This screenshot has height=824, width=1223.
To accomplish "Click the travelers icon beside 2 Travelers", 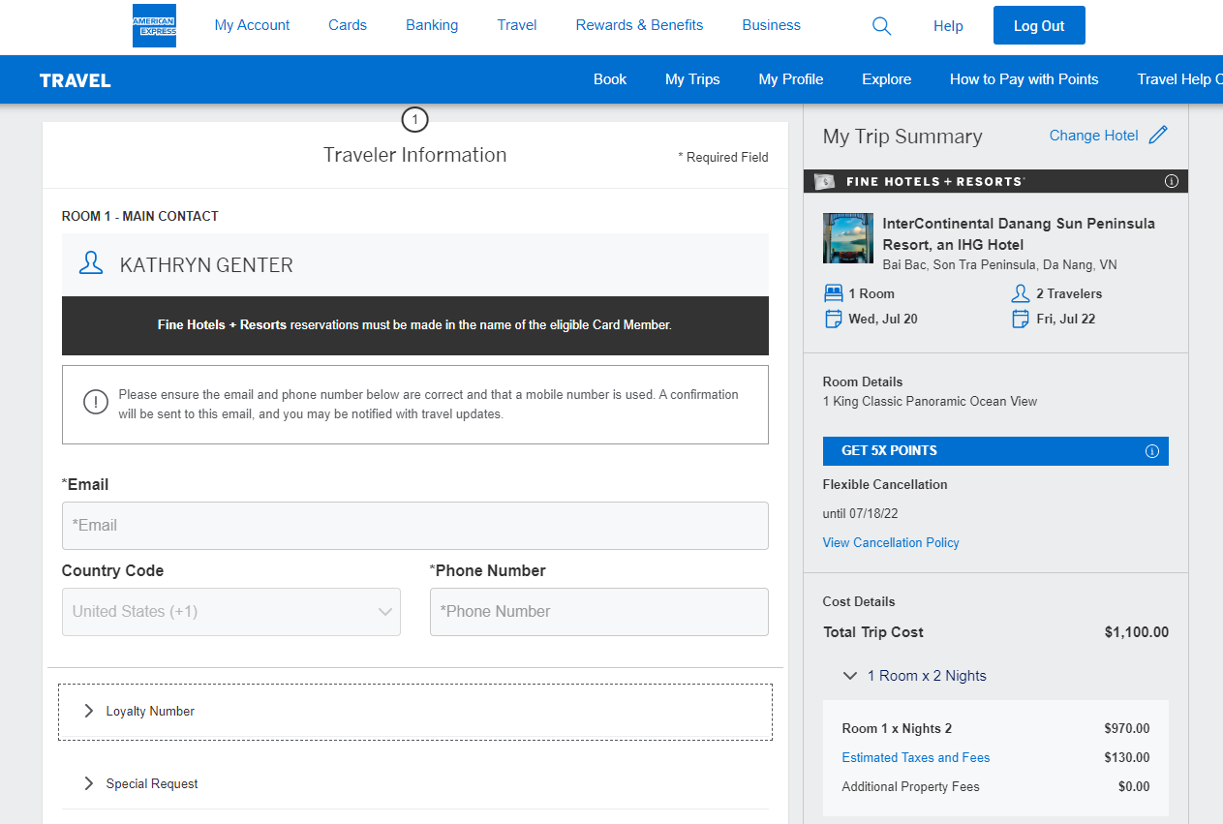I will pyautogui.click(x=1020, y=292).
